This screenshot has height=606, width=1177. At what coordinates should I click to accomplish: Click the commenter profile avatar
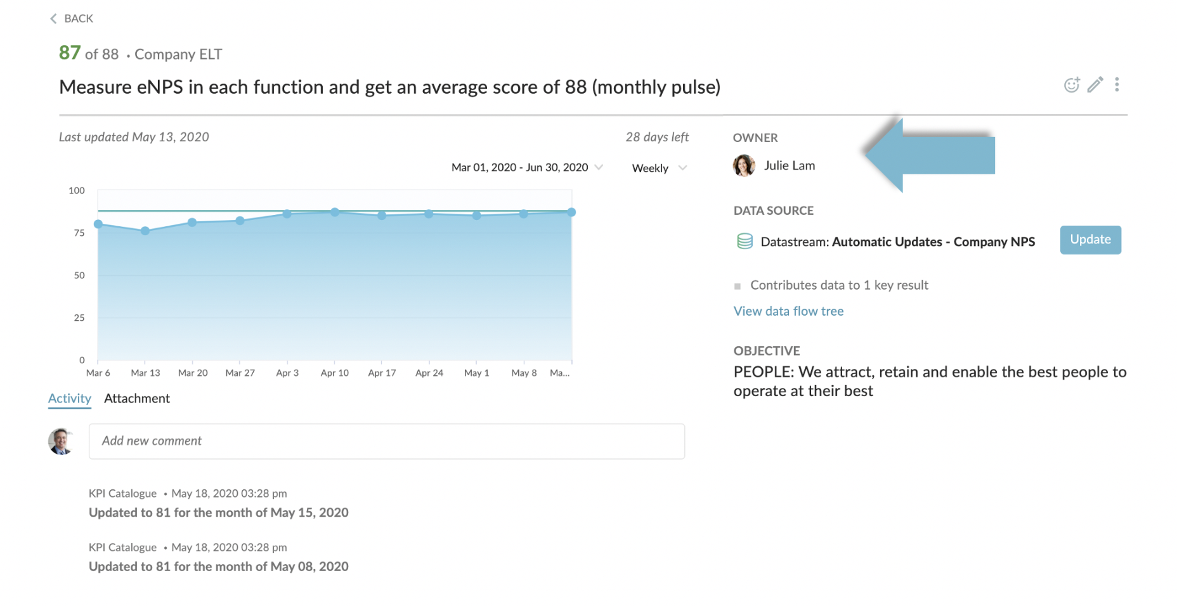click(x=61, y=441)
